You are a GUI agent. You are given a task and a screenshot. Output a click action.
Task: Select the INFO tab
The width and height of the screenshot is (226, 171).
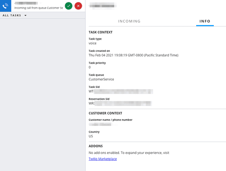point(205,21)
